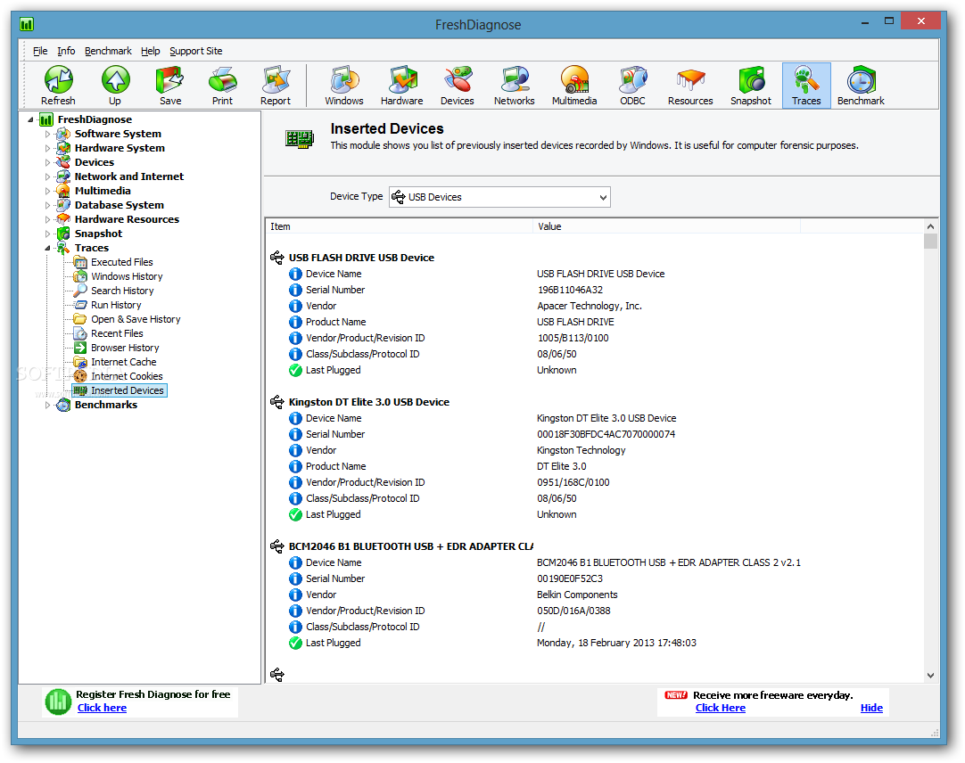Expand the Multimedia tree node
Screen dimensions: 965x763
pos(47,191)
